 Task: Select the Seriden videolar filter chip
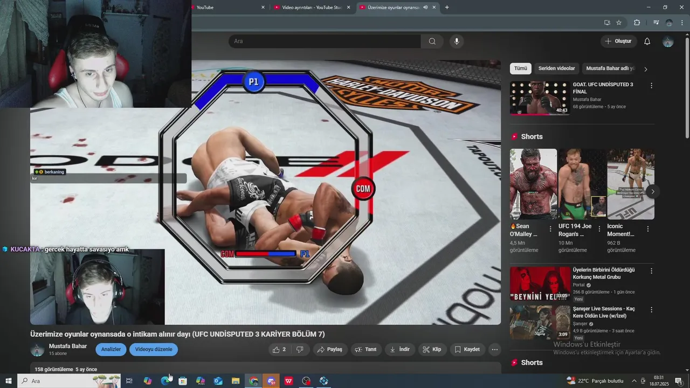pos(556,68)
